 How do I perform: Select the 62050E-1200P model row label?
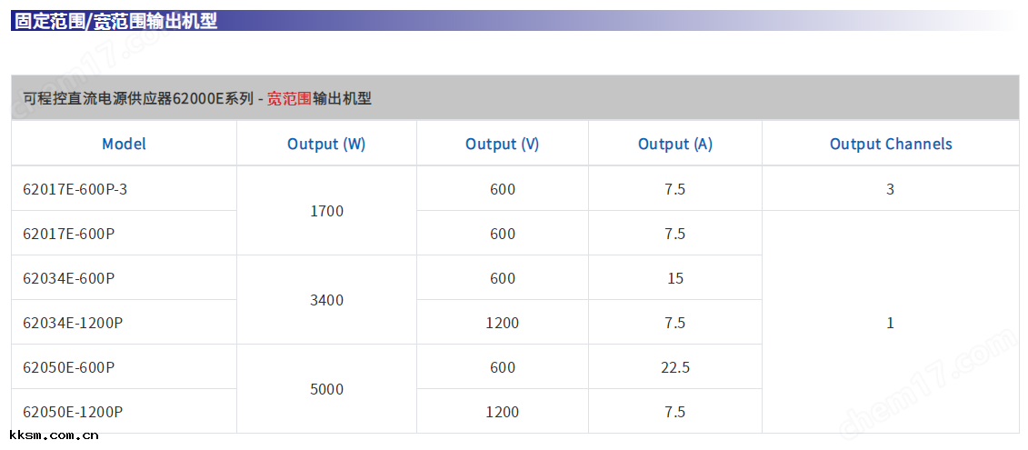(x=73, y=412)
